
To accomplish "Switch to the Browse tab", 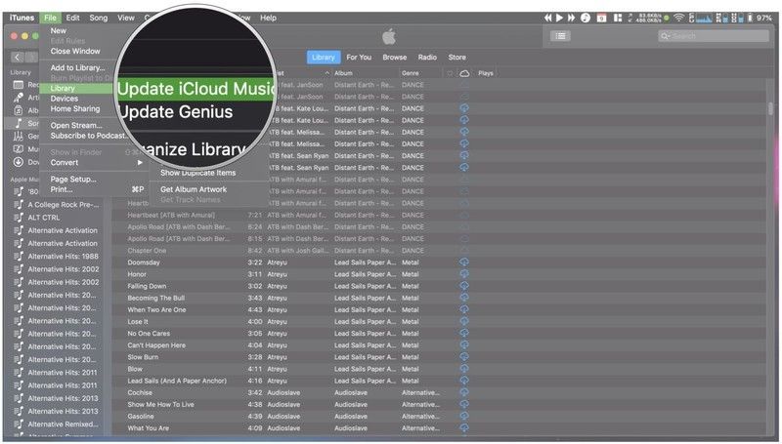I will click(395, 58).
